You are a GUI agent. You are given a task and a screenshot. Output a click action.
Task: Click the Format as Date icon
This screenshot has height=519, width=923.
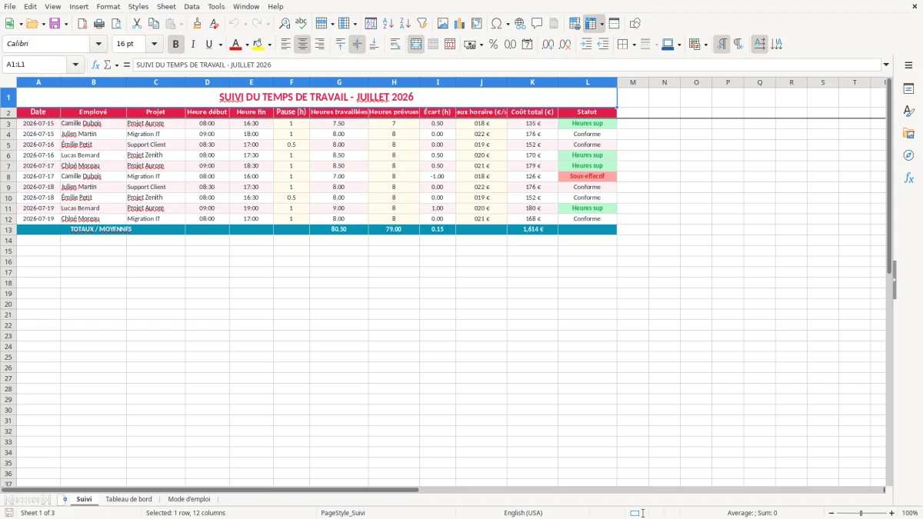coord(528,45)
